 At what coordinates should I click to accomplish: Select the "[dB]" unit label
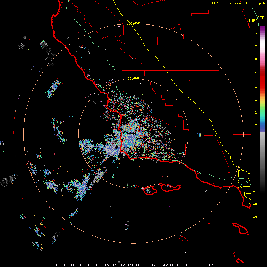[253, 20]
